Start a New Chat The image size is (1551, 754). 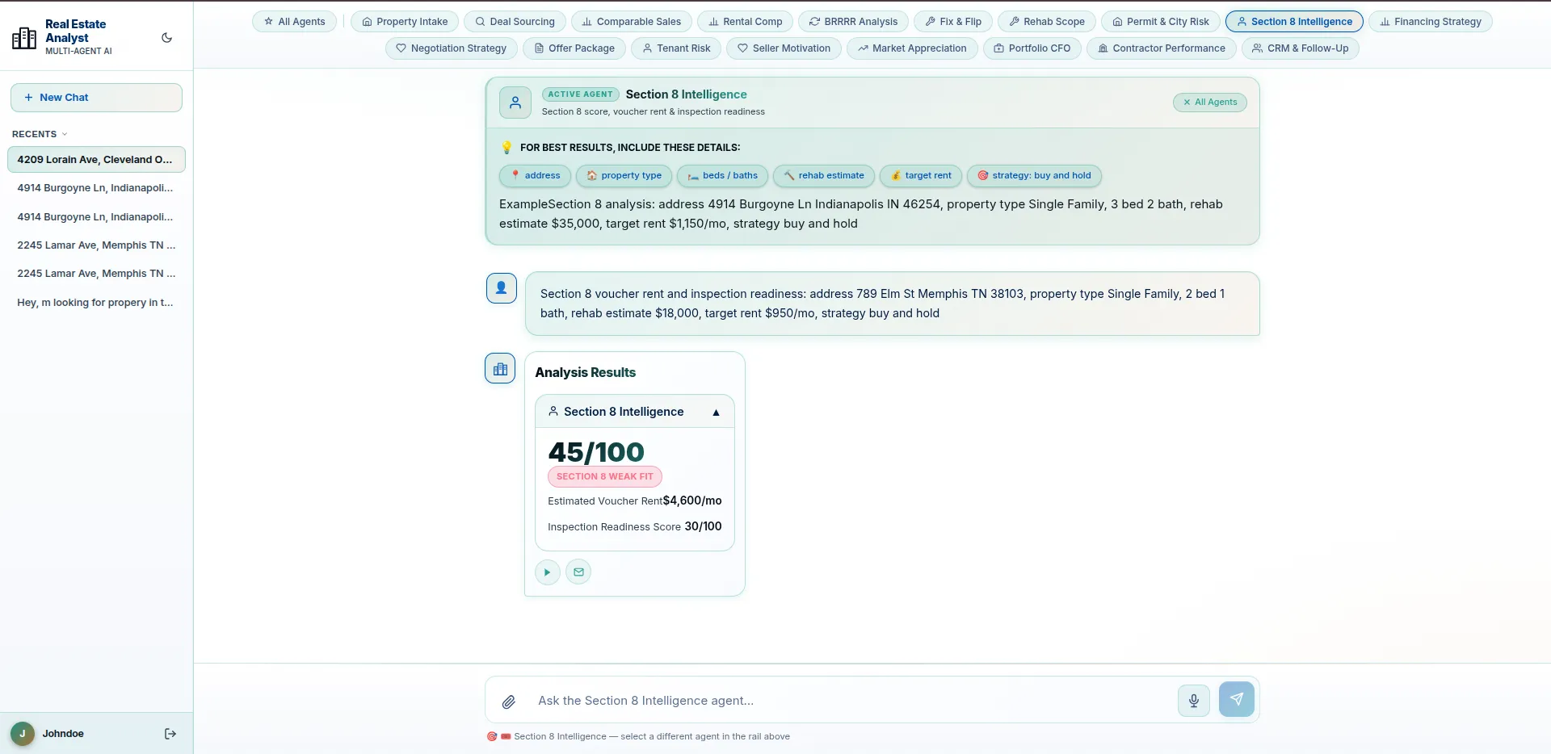(96, 98)
